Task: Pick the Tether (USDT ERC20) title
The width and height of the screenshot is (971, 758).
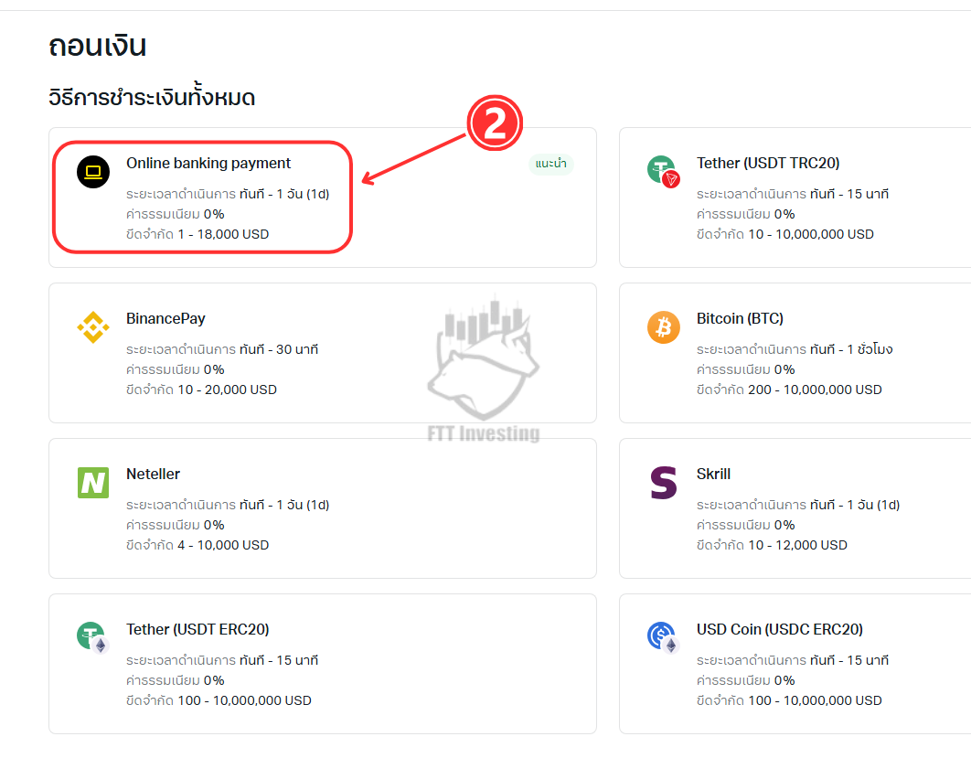Action: point(197,629)
